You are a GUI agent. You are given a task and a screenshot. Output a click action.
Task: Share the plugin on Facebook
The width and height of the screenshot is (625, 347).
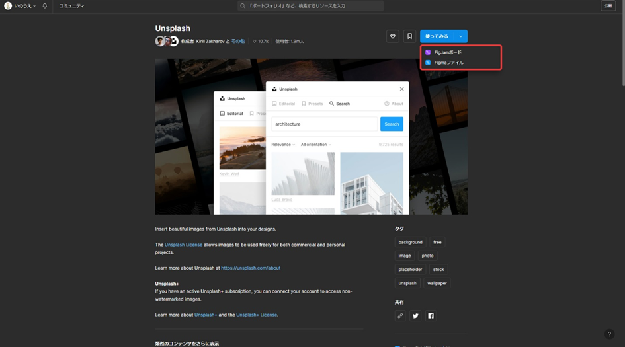[x=431, y=315]
